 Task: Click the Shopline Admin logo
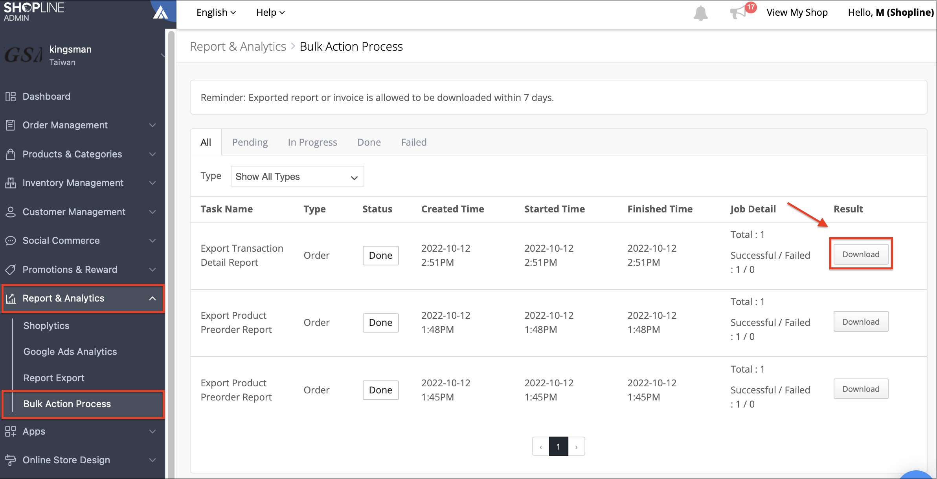[34, 11]
